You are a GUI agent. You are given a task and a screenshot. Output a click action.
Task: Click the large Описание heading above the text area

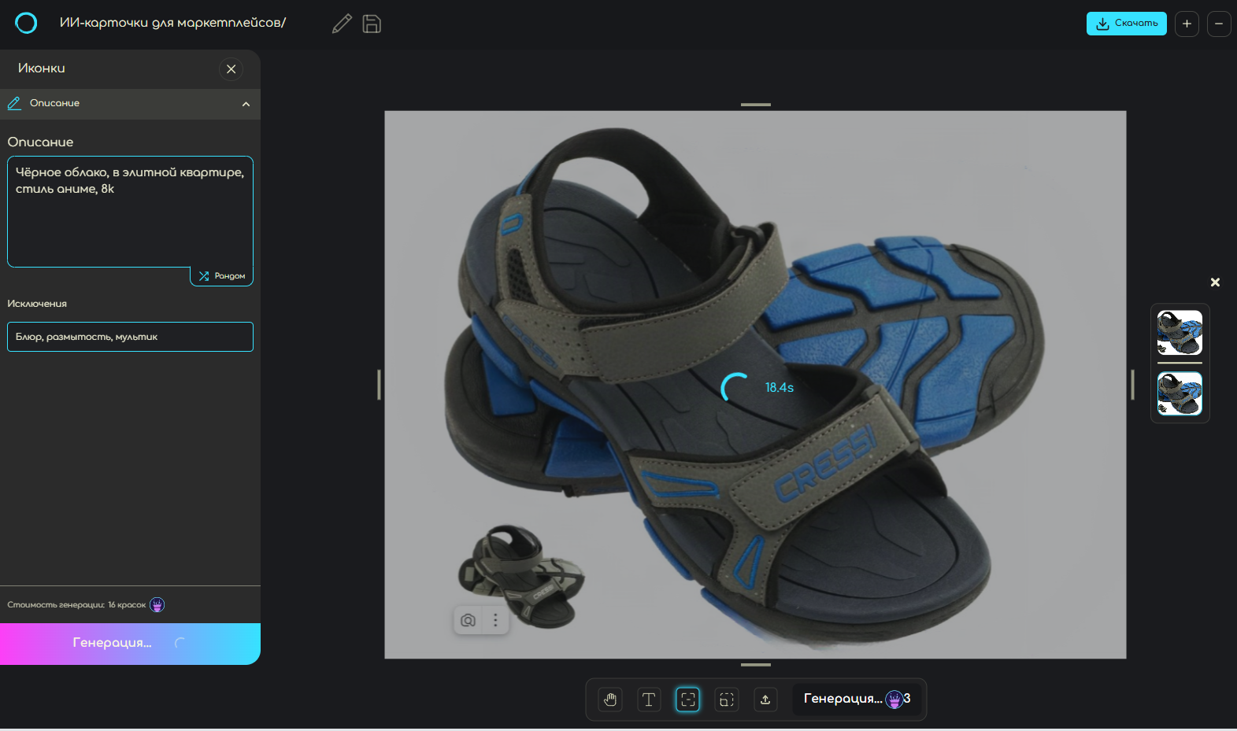coord(40,142)
